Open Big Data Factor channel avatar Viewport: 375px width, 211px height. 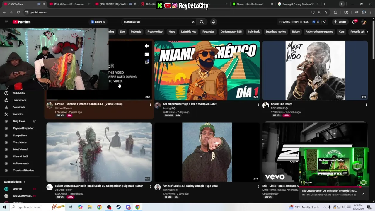tap(50, 187)
